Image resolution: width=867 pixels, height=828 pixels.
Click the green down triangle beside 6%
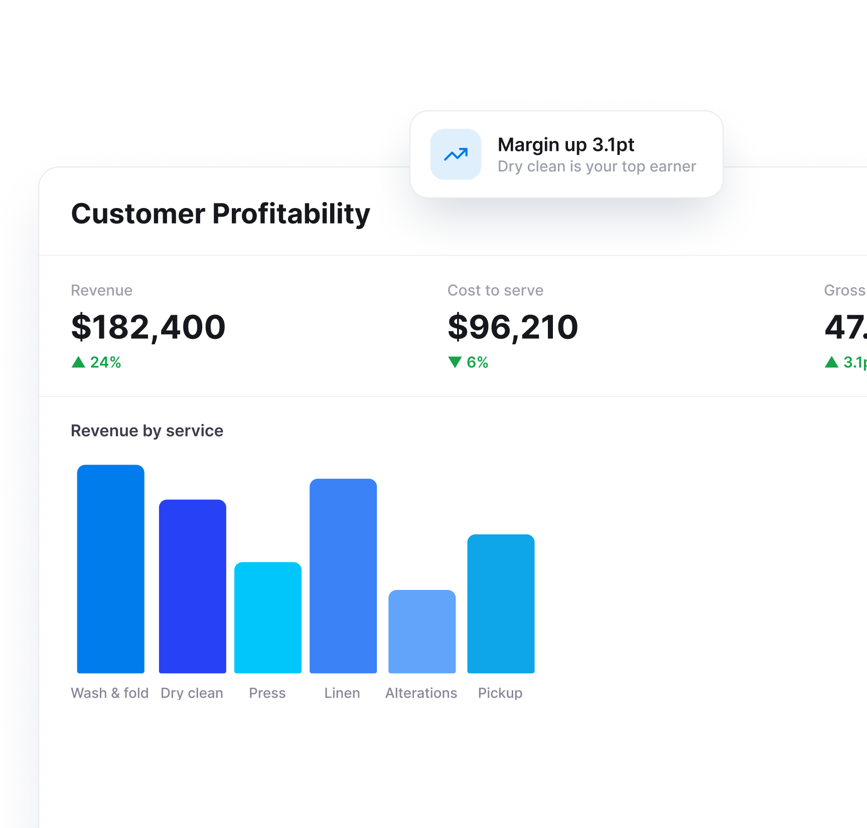click(x=455, y=362)
